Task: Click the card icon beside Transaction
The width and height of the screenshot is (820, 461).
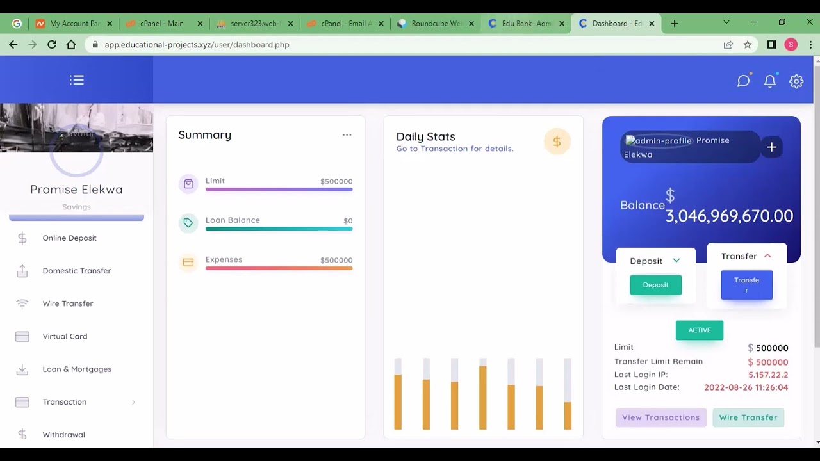Action: [22, 402]
